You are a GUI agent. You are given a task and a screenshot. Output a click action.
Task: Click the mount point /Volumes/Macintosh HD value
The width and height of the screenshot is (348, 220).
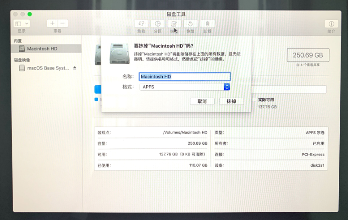coord(185,132)
